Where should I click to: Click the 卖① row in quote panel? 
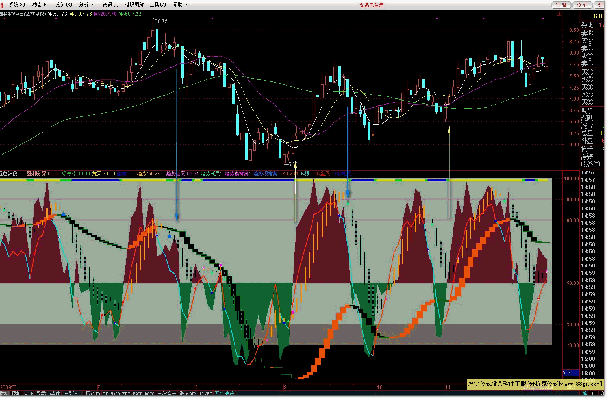pyautogui.click(x=592, y=64)
